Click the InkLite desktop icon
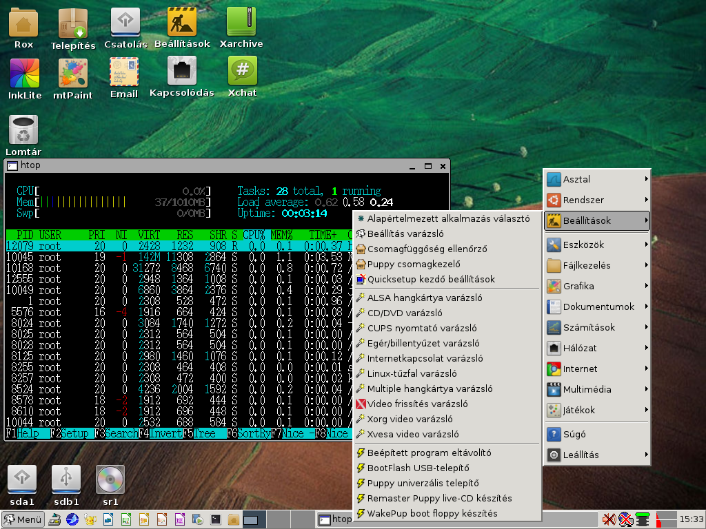706x529 pixels. pyautogui.click(x=23, y=72)
